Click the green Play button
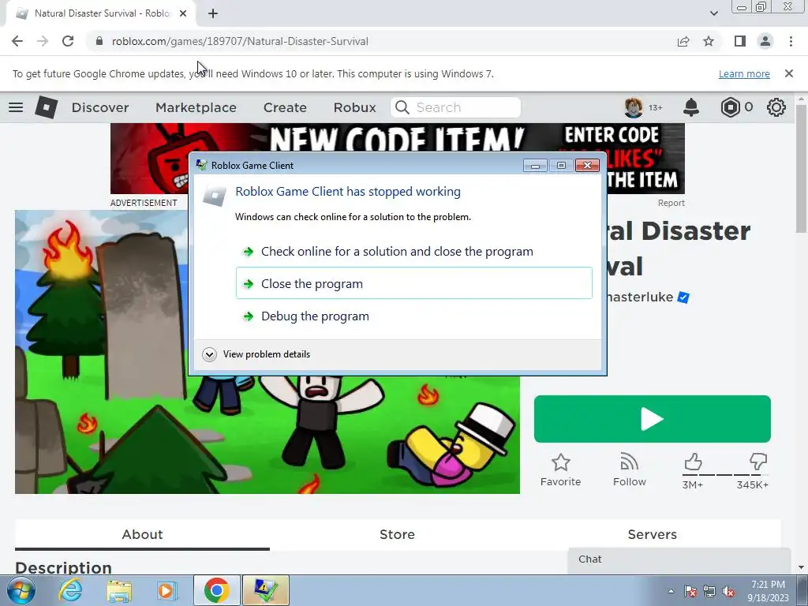This screenshot has height=606, width=808. click(653, 419)
